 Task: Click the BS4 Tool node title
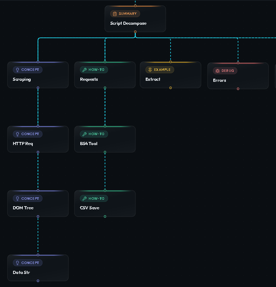pos(89,144)
